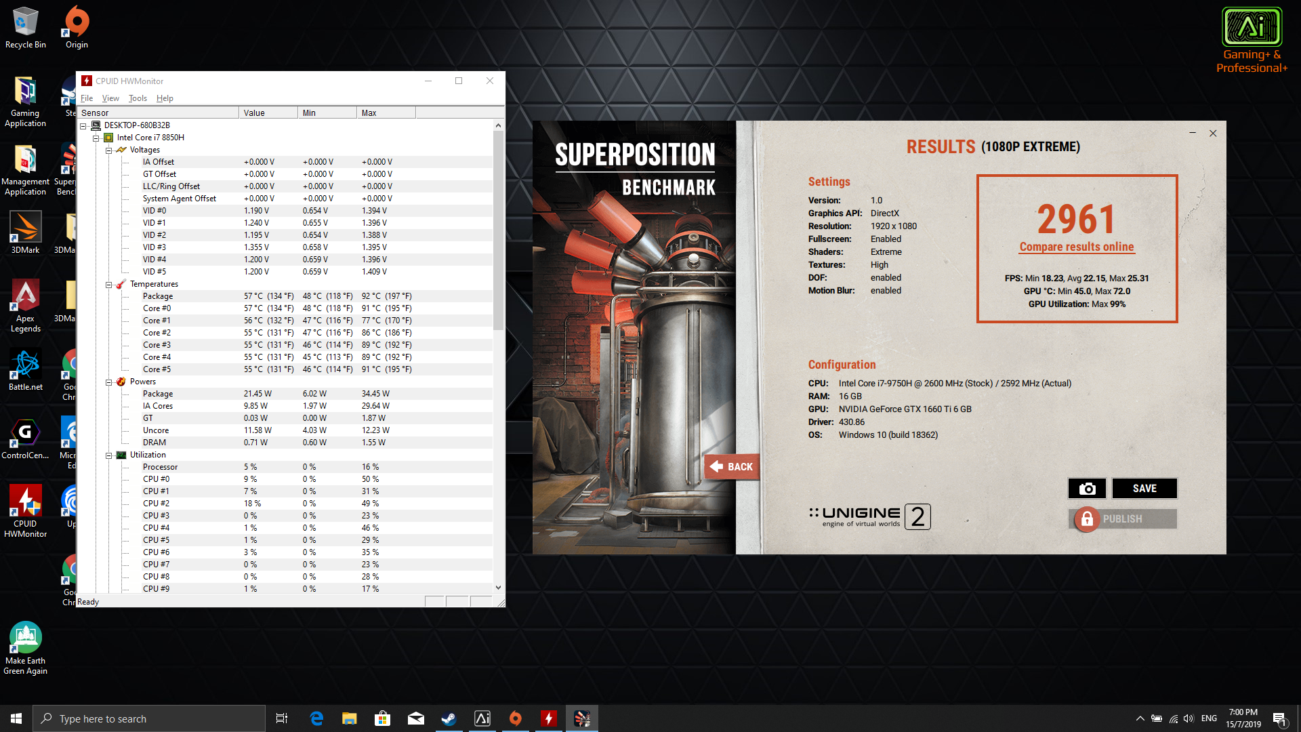Open Microsoft Store from the taskbar
This screenshot has width=1301, height=732.
click(x=383, y=718)
